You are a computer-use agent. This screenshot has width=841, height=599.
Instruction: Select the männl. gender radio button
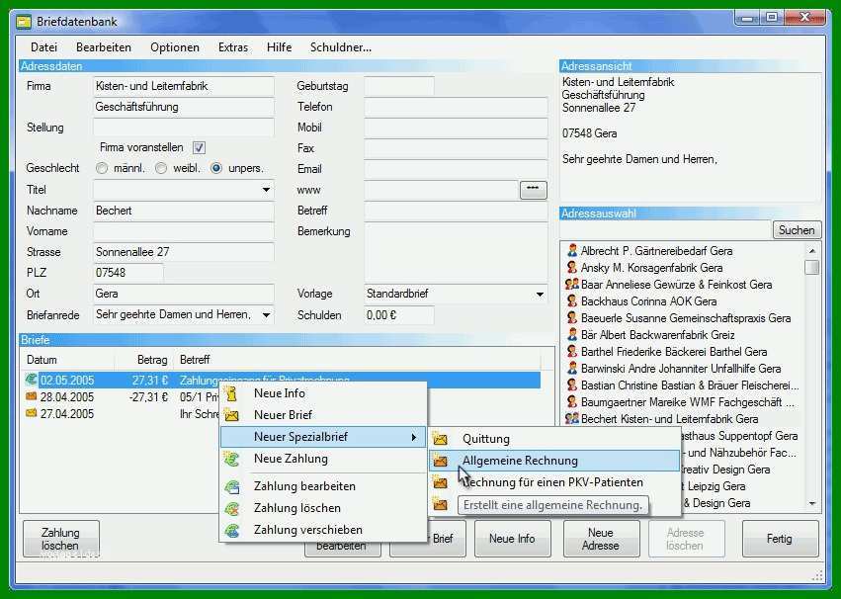[x=102, y=168]
